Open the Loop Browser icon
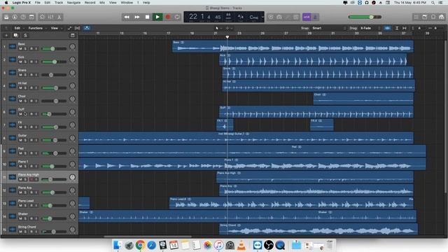The width and height of the screenshot is (448, 252). (x=433, y=17)
